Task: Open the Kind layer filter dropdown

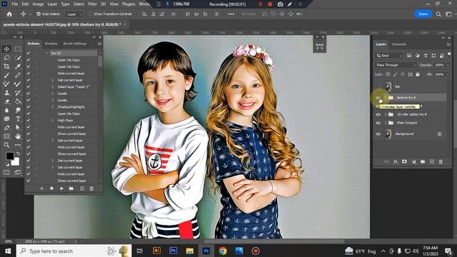Action: click(389, 56)
